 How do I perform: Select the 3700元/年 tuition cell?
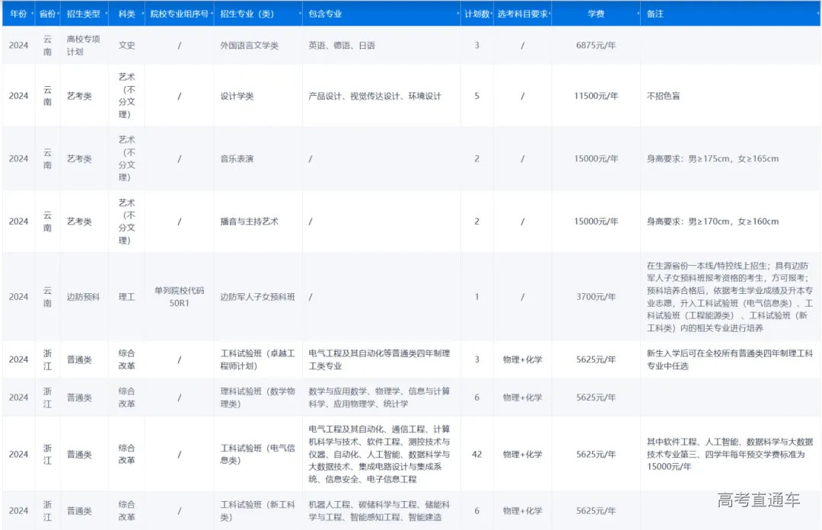pyautogui.click(x=597, y=297)
